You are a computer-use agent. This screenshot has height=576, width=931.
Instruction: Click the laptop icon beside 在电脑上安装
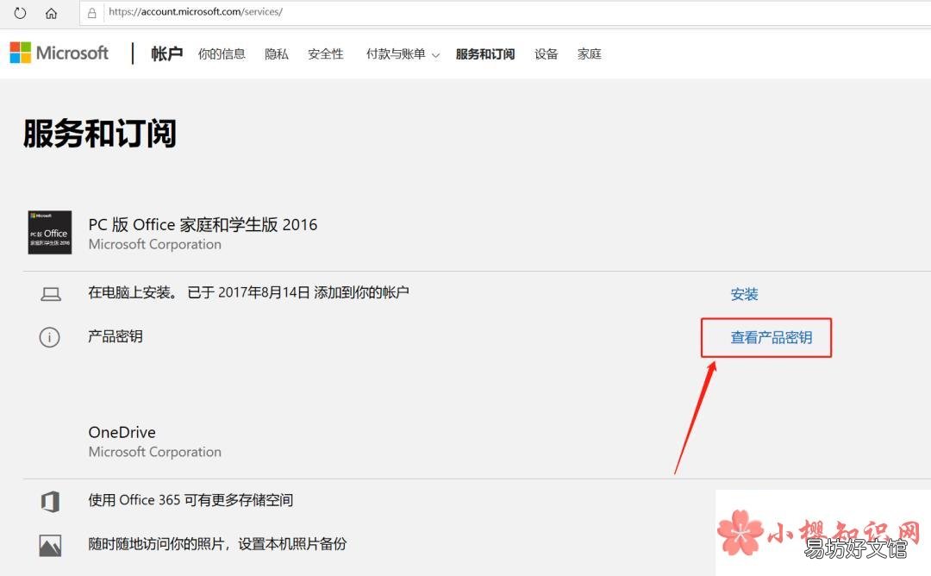pos(51,294)
